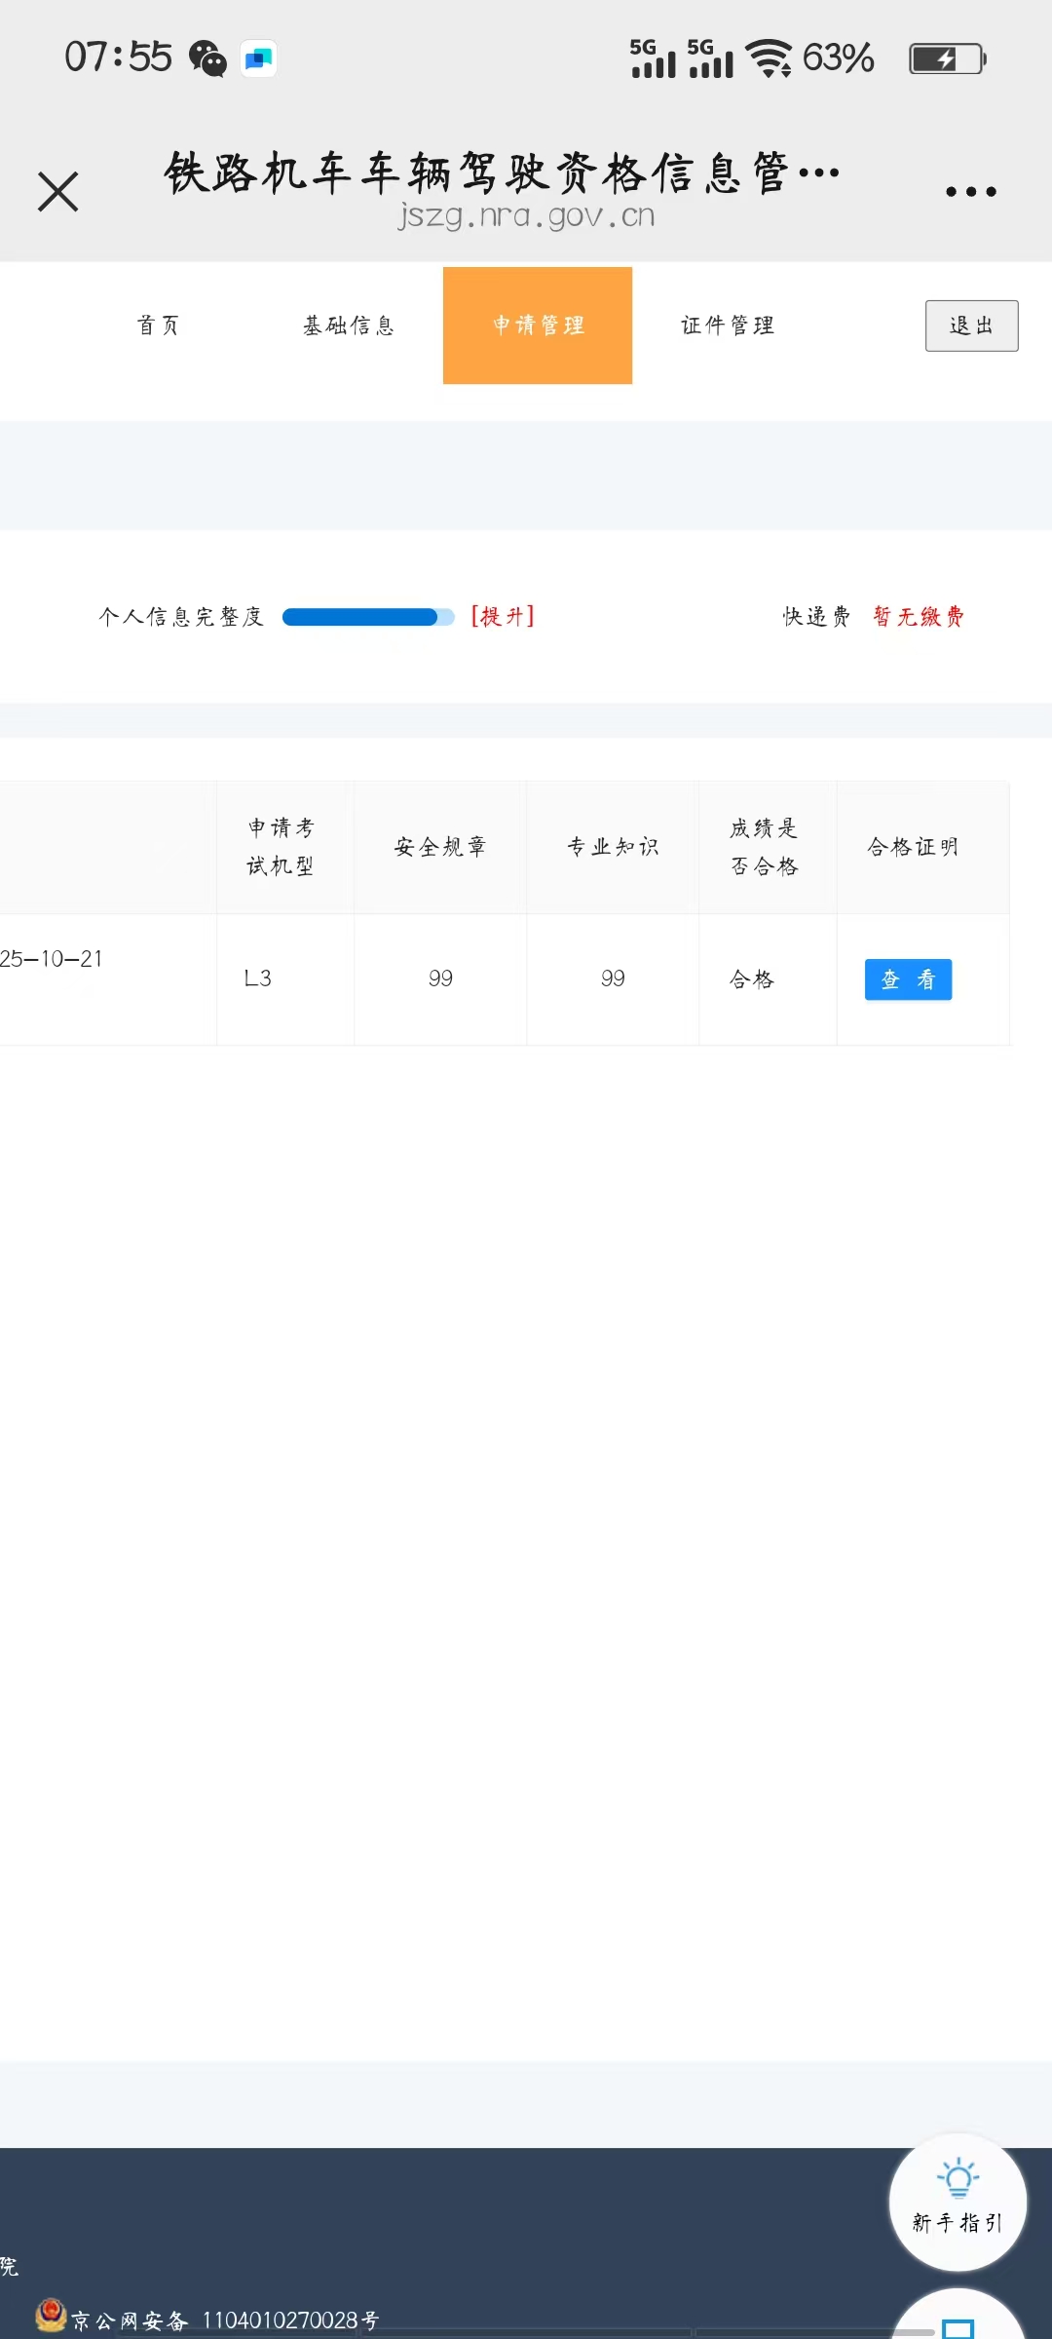The width and height of the screenshot is (1052, 2339).
Task: Tap the jszg.nra.gov.cn URL text
Action: tap(526, 215)
